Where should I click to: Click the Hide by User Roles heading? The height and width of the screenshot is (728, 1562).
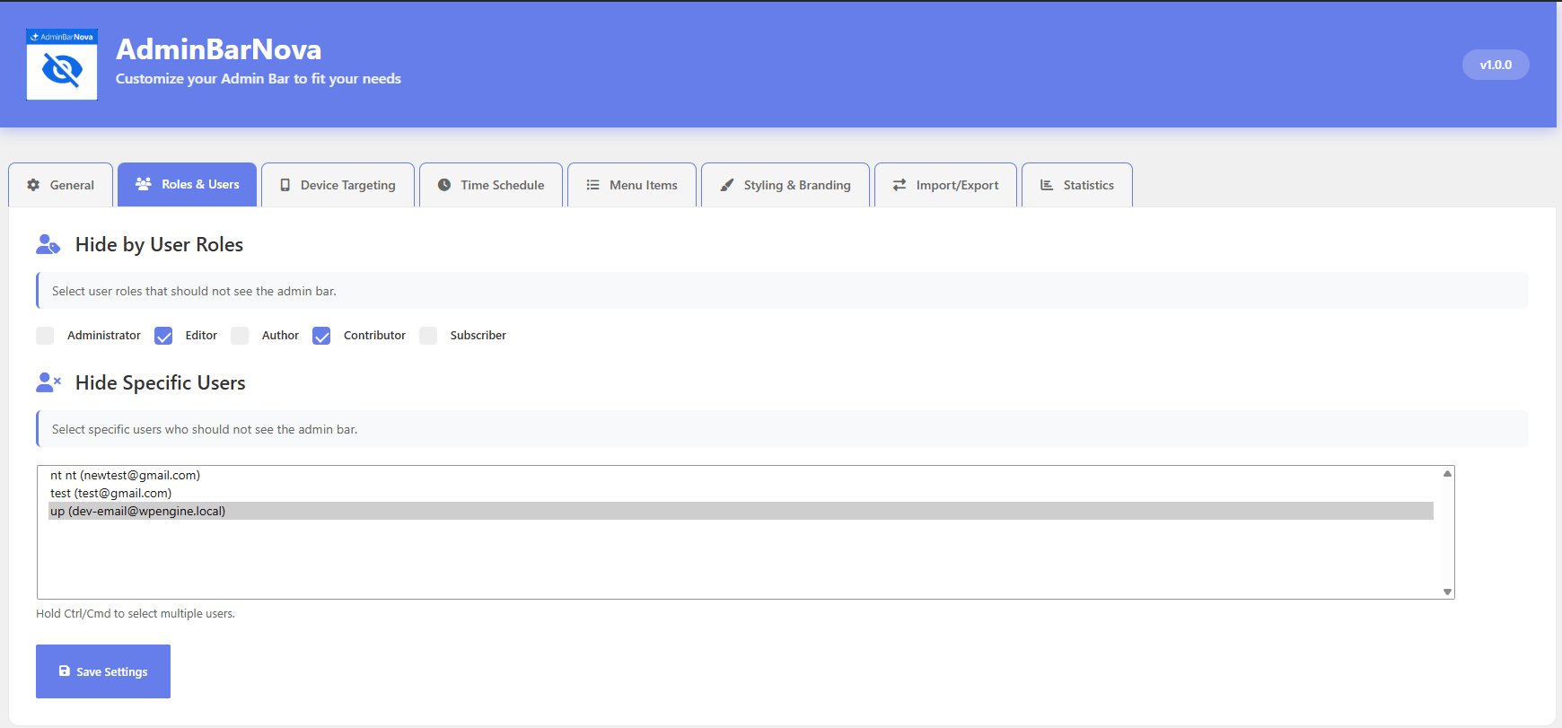pos(159,244)
